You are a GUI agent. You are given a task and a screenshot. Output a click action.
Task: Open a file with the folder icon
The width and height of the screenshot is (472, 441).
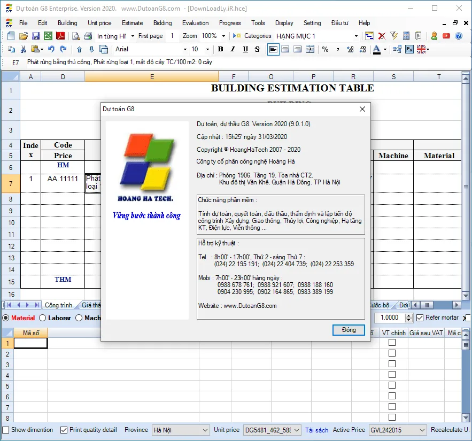click(23, 36)
